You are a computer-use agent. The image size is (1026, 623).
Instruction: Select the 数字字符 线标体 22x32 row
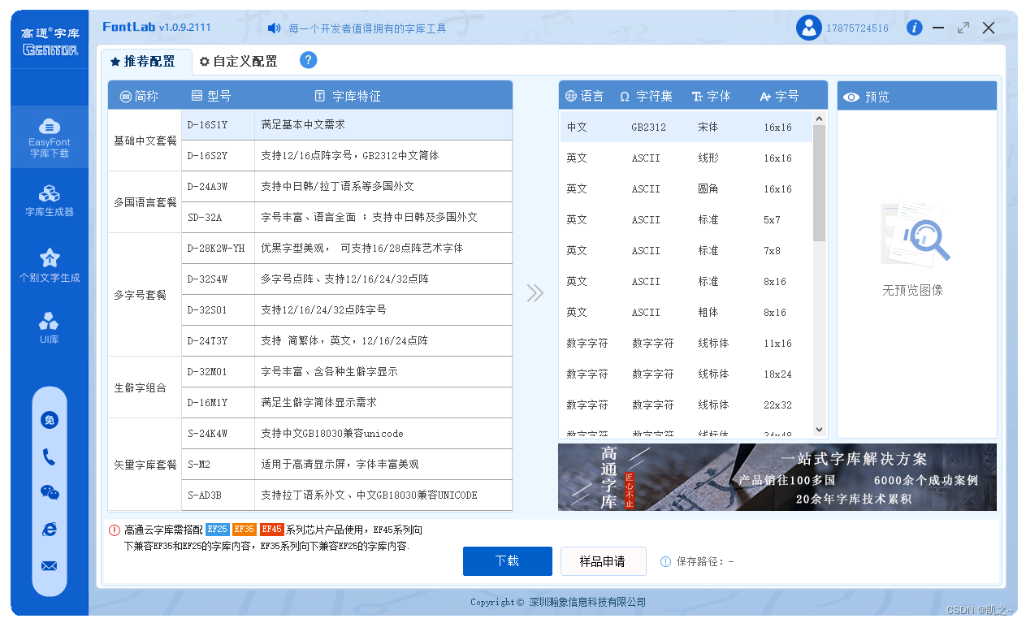coord(686,405)
